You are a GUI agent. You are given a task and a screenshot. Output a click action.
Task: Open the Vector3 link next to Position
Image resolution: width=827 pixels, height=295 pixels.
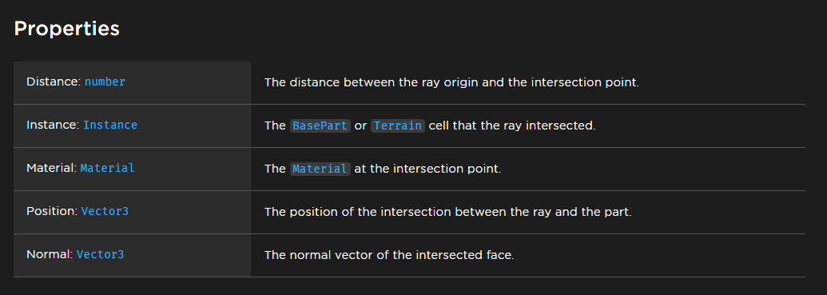tap(105, 212)
